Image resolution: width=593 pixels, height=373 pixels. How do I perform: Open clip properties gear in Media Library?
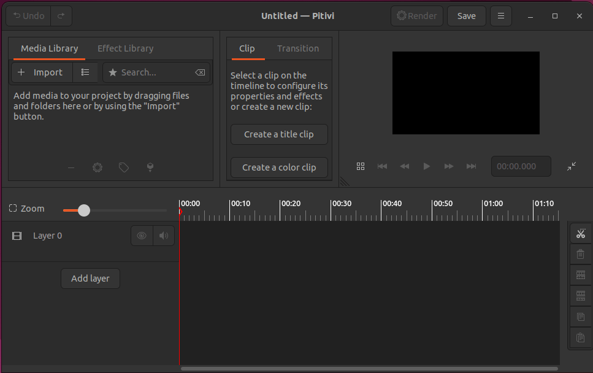click(x=97, y=167)
